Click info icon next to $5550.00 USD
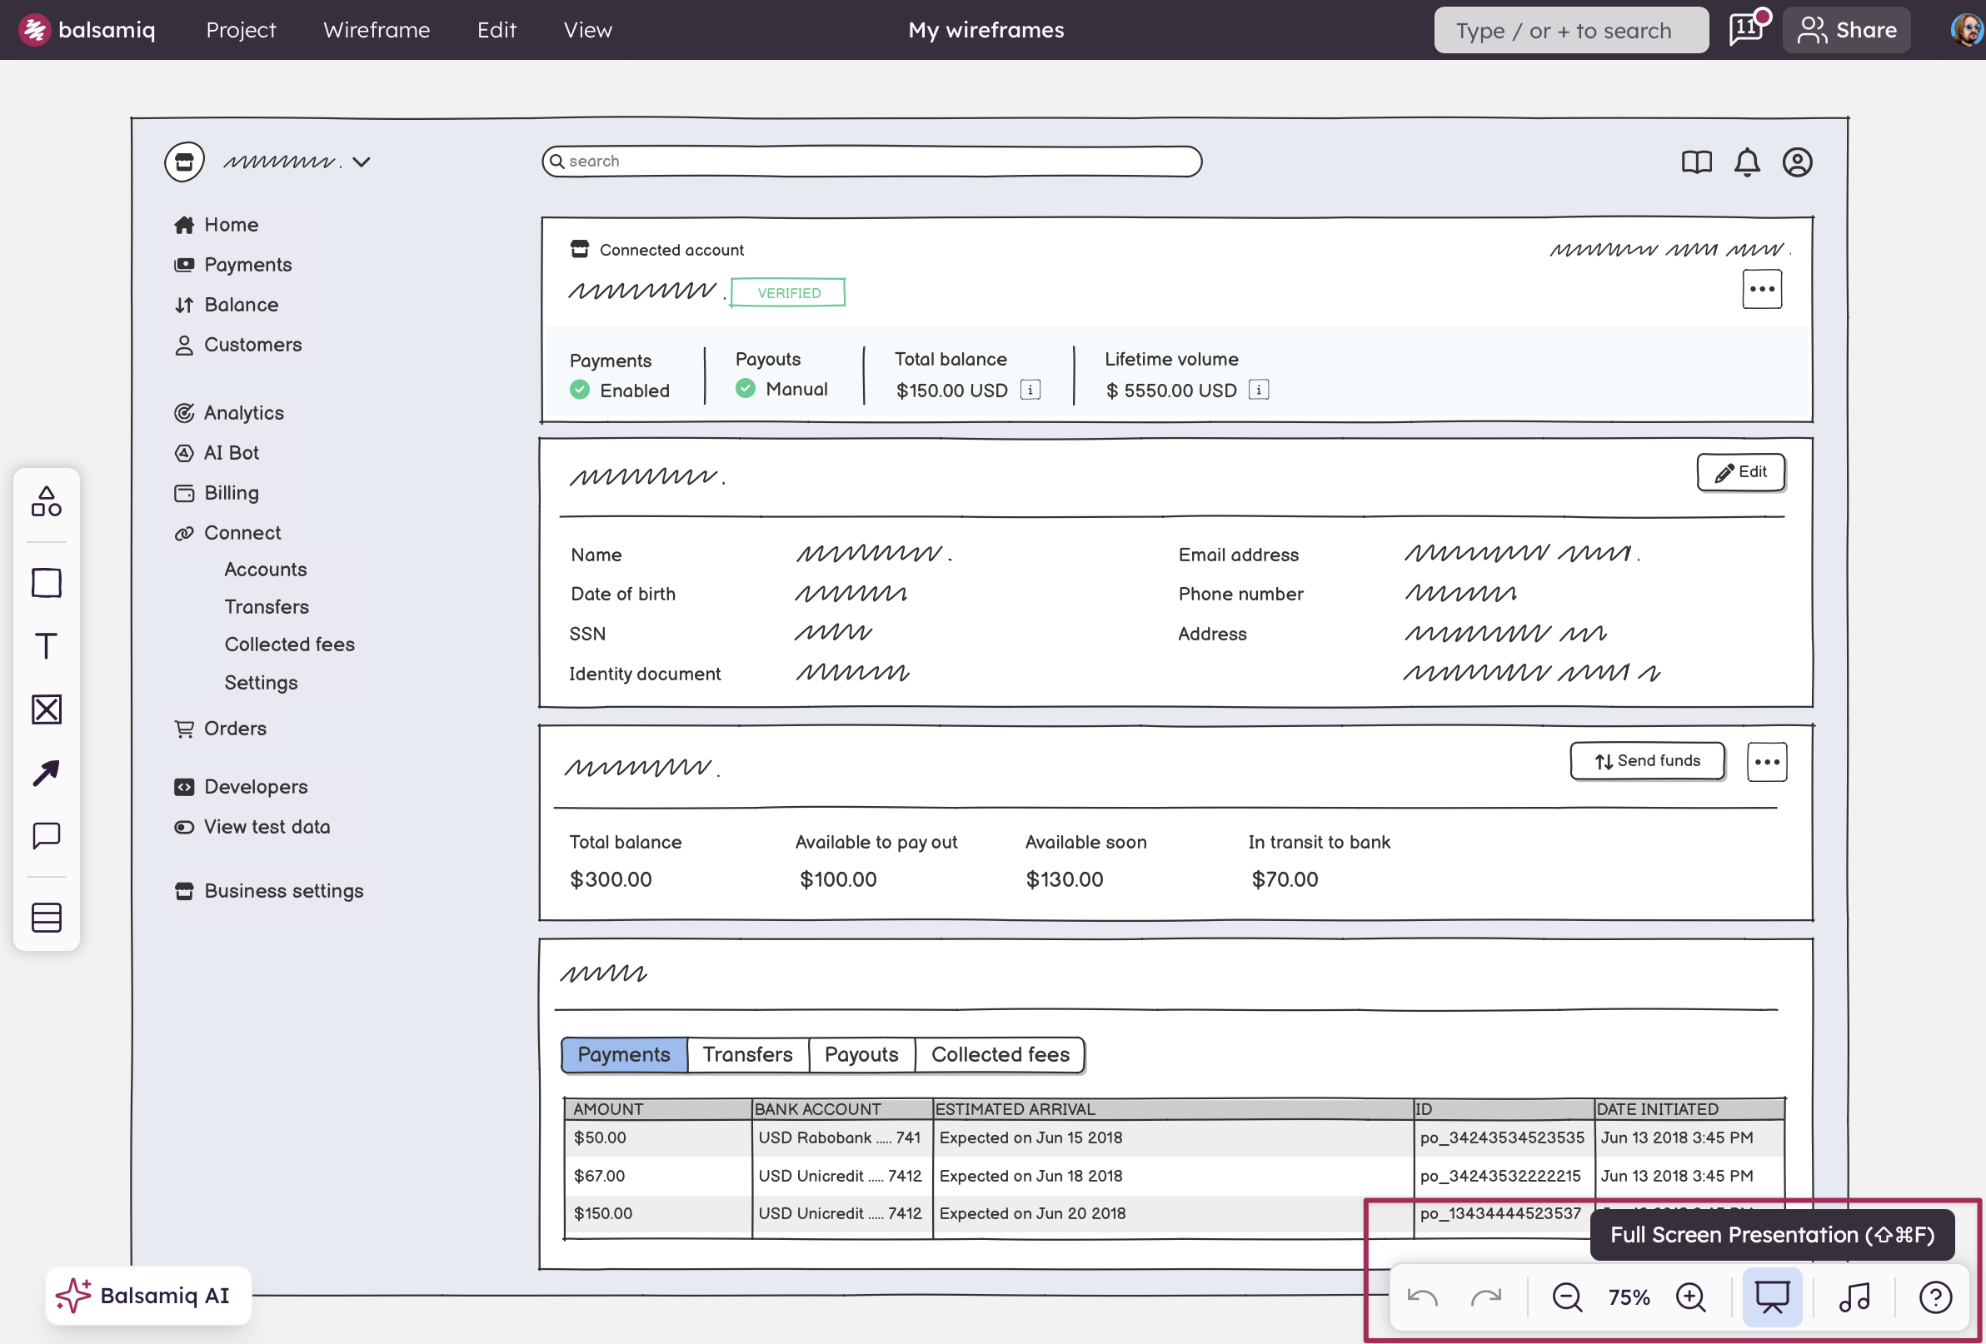1986x1344 pixels. click(x=1259, y=390)
